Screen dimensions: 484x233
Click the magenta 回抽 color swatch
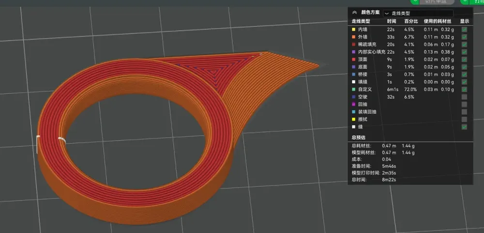tap(353, 104)
